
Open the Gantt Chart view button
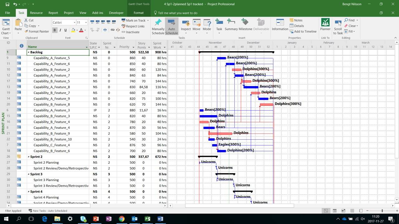click(6, 27)
